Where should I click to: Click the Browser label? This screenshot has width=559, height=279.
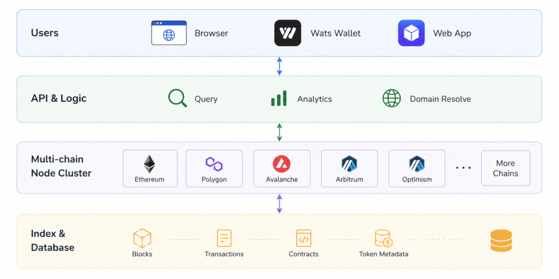point(211,33)
